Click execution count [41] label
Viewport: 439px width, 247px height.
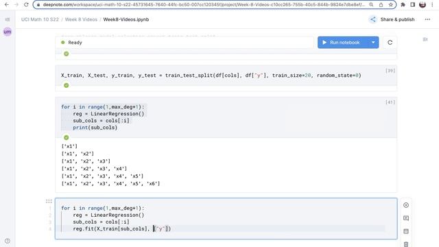point(390,102)
